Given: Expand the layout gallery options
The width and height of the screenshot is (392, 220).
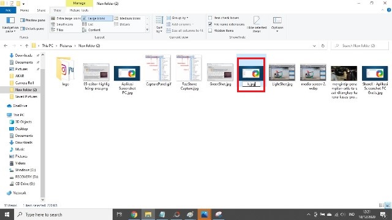Looking at the screenshot, I should pyautogui.click(x=147, y=30).
